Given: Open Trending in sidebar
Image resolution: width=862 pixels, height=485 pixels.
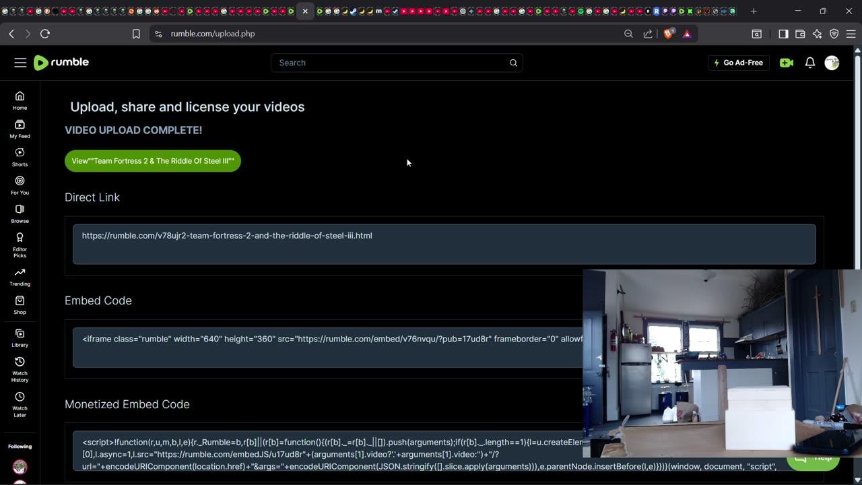Looking at the screenshot, I should point(20,277).
